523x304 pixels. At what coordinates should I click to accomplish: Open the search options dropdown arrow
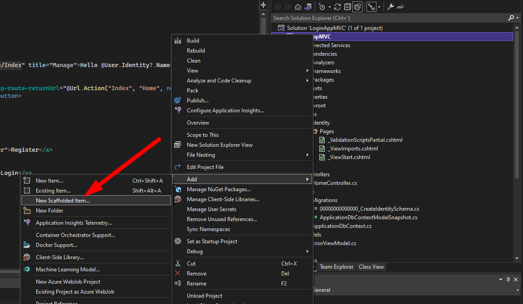(517, 18)
